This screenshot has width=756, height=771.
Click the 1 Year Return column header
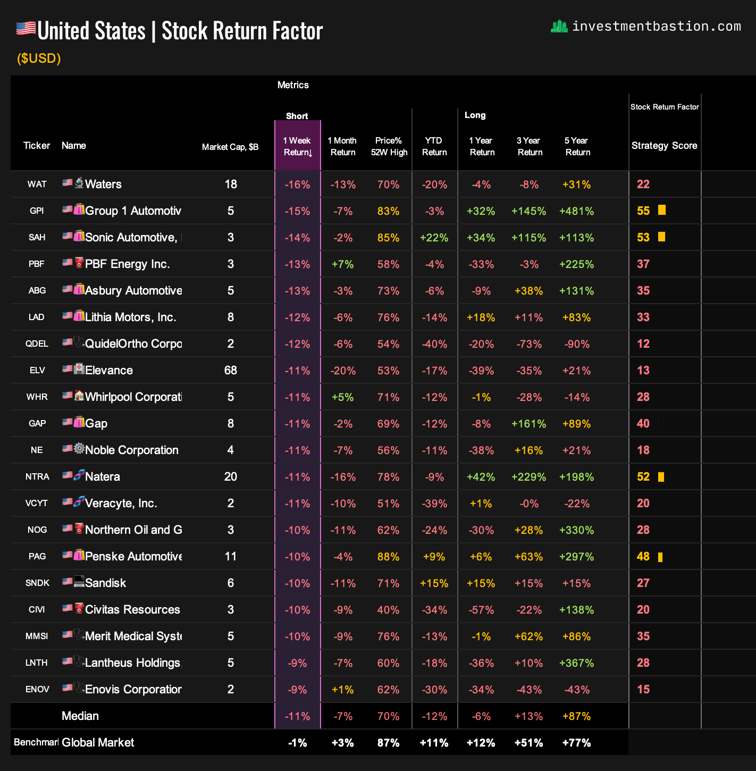[481, 146]
